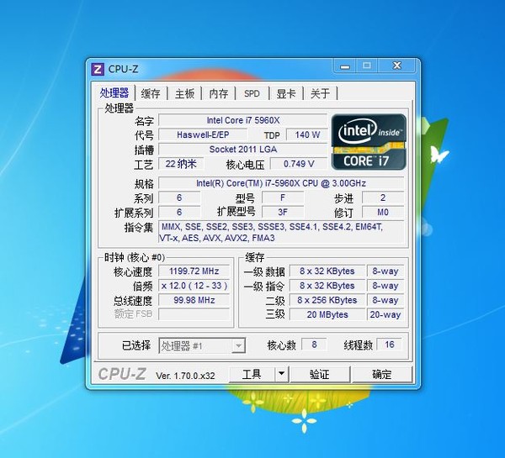Click the 步进 value 2
Viewport: 505px width, 458px height.
(383, 197)
